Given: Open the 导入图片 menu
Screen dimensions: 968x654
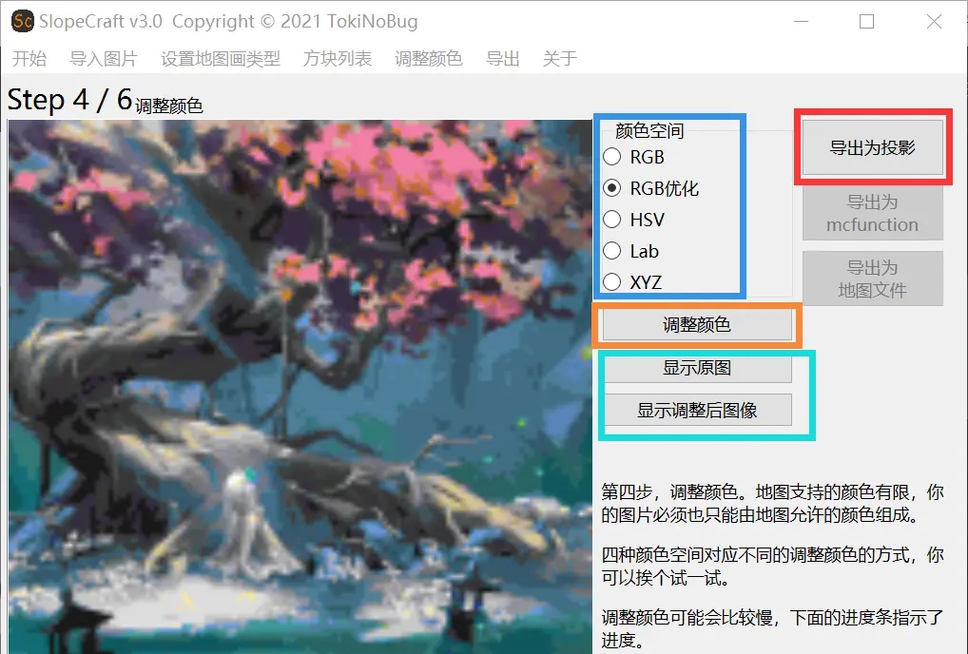Looking at the screenshot, I should click(x=103, y=59).
